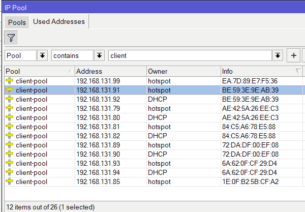Sort by Address column header
The image size is (305, 212).
(x=110, y=71)
